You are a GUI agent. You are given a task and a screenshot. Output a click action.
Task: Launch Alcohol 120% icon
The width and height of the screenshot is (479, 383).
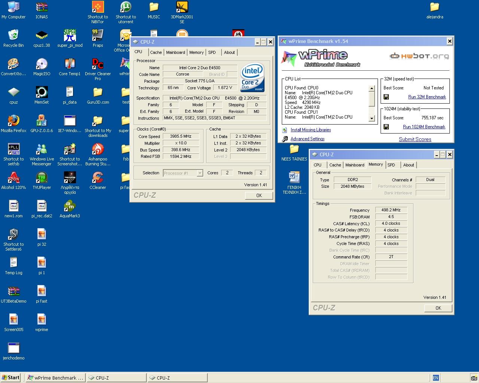click(x=13, y=181)
